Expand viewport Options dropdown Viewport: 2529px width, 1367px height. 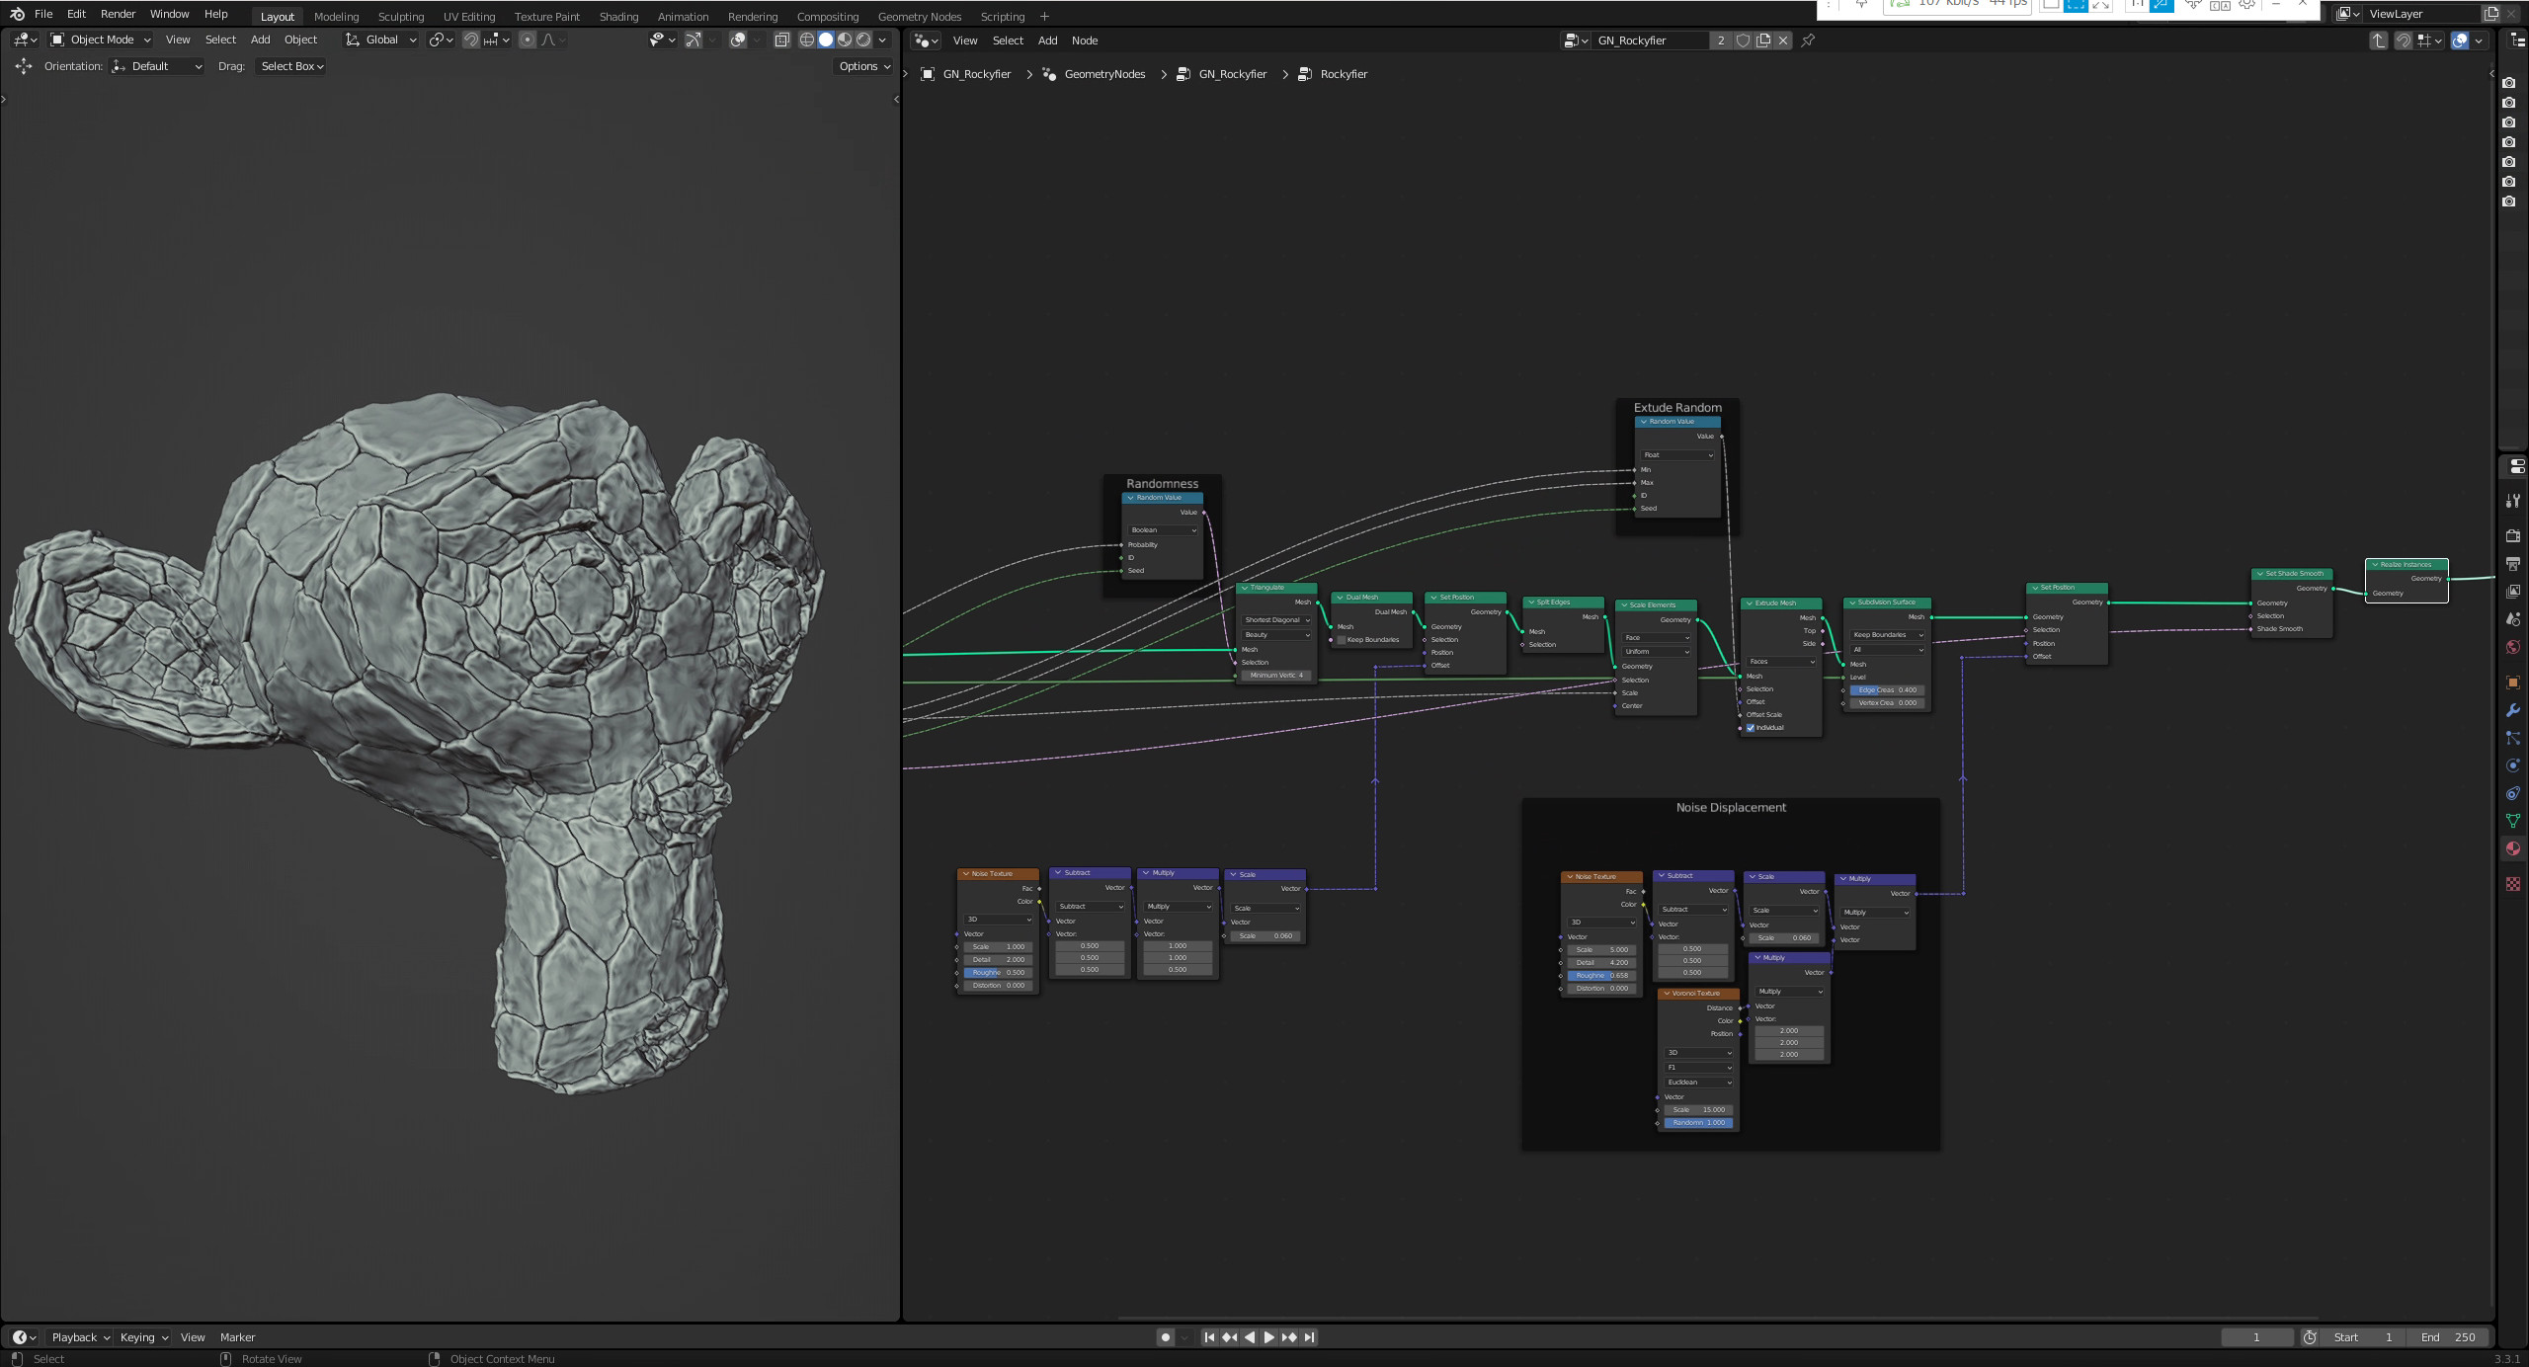864,66
